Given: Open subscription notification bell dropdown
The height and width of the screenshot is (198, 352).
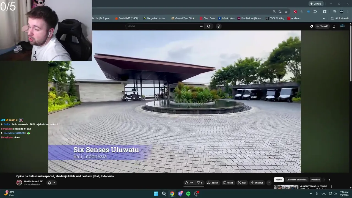Looking at the screenshot, I should point(51,183).
